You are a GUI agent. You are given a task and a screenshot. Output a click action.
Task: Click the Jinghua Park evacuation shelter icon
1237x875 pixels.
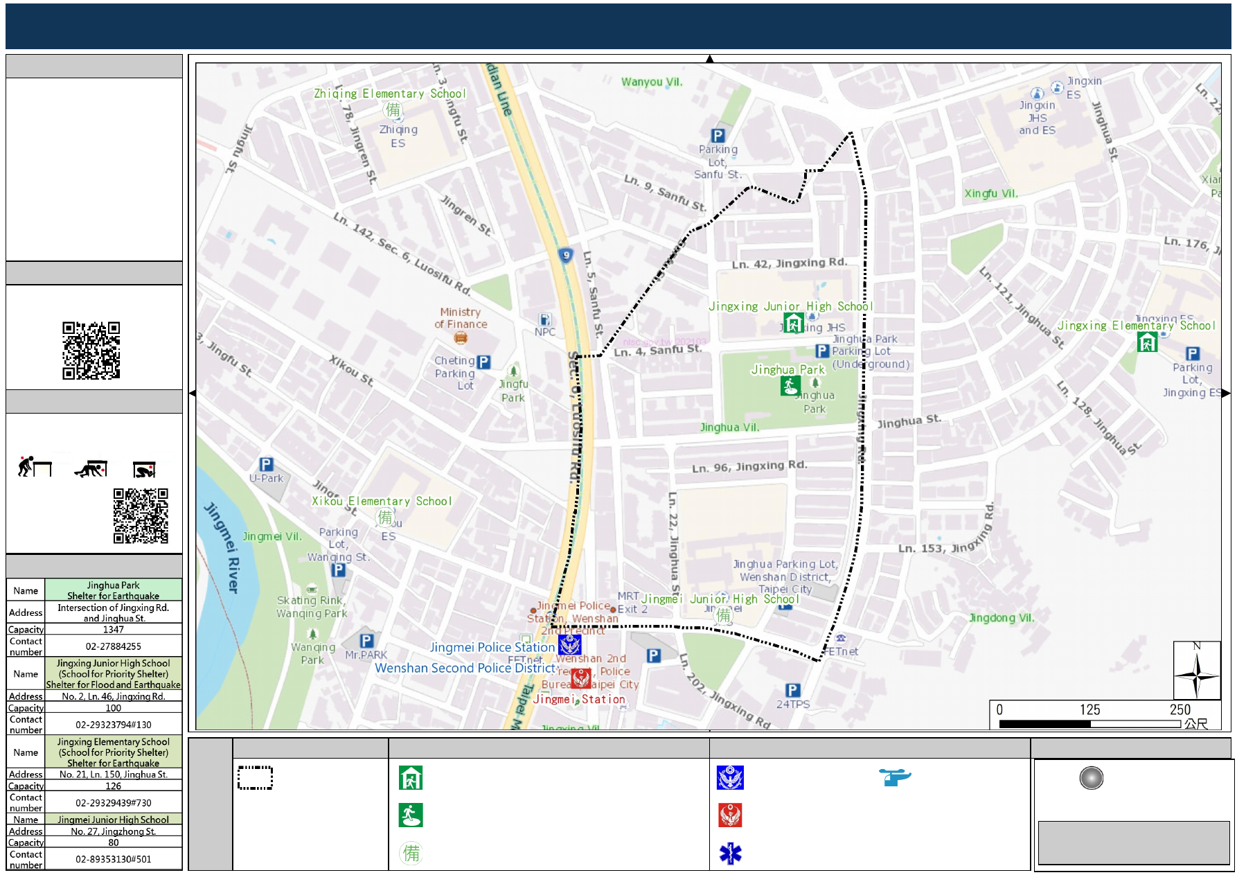pos(790,386)
